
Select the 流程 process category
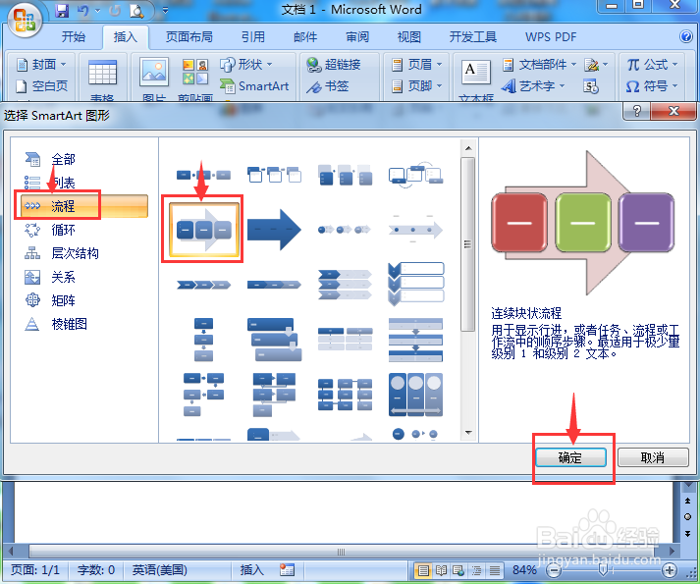click(83, 206)
